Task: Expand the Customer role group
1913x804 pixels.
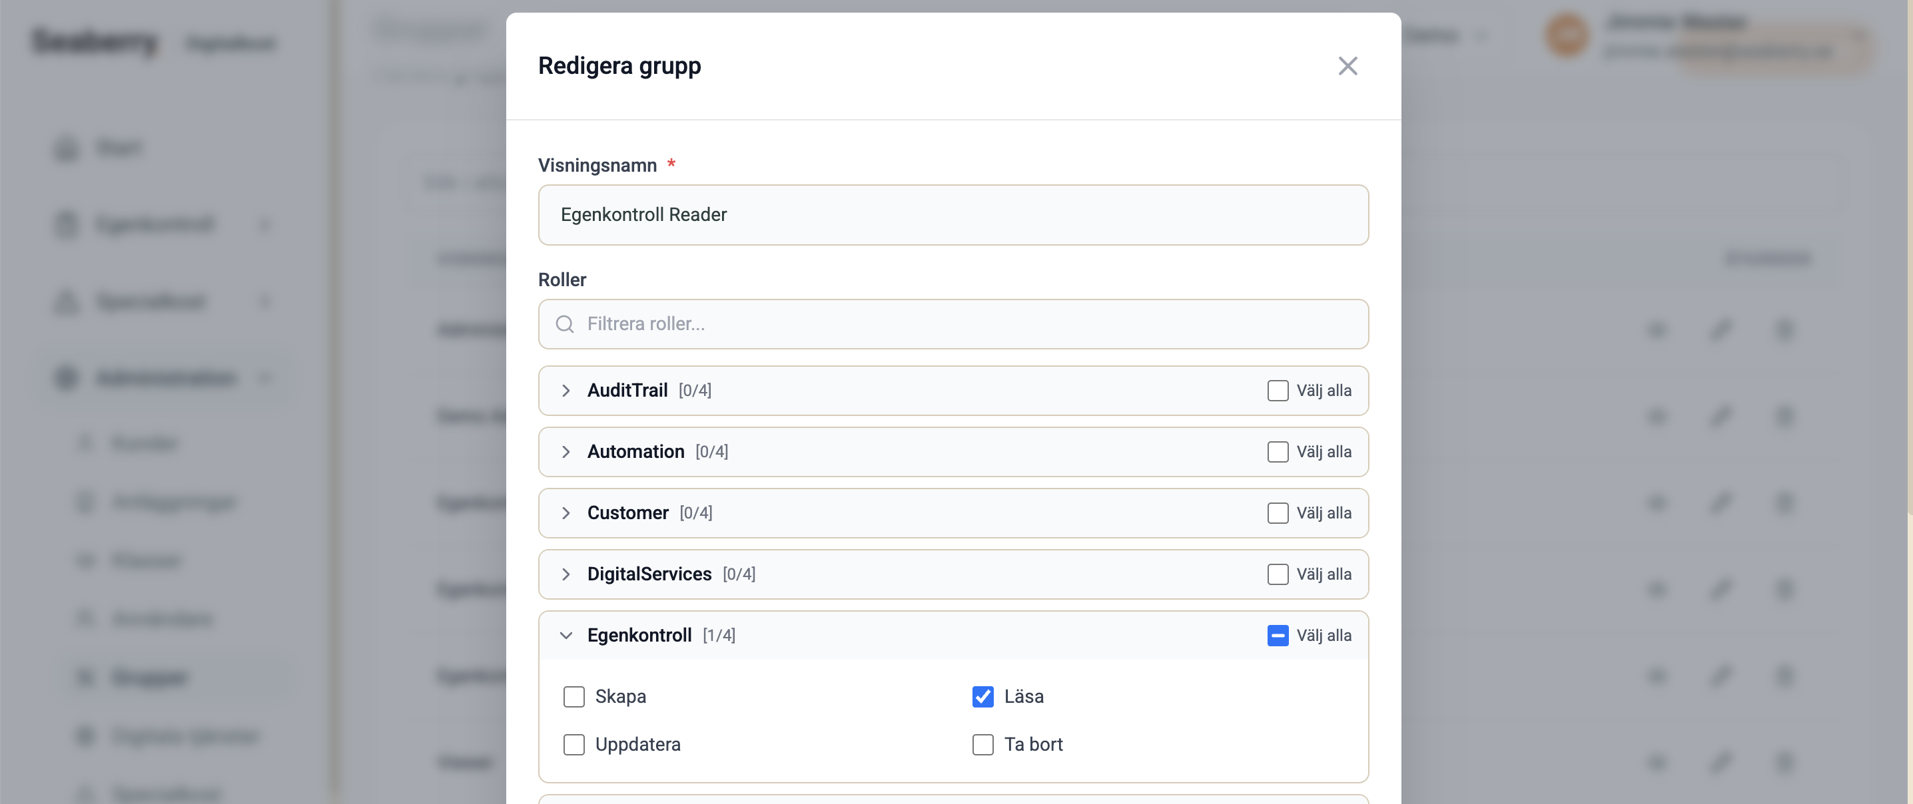Action: pos(566,513)
